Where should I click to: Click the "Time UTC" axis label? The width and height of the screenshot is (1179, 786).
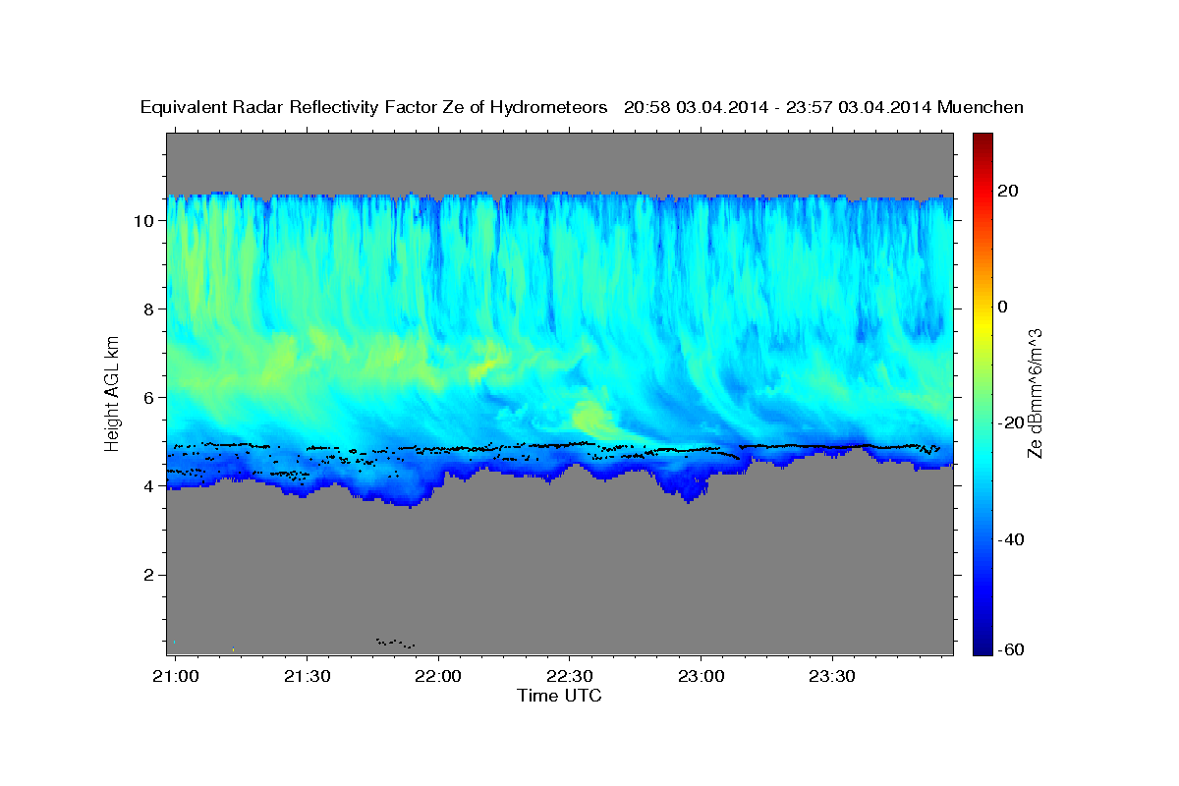[559, 696]
